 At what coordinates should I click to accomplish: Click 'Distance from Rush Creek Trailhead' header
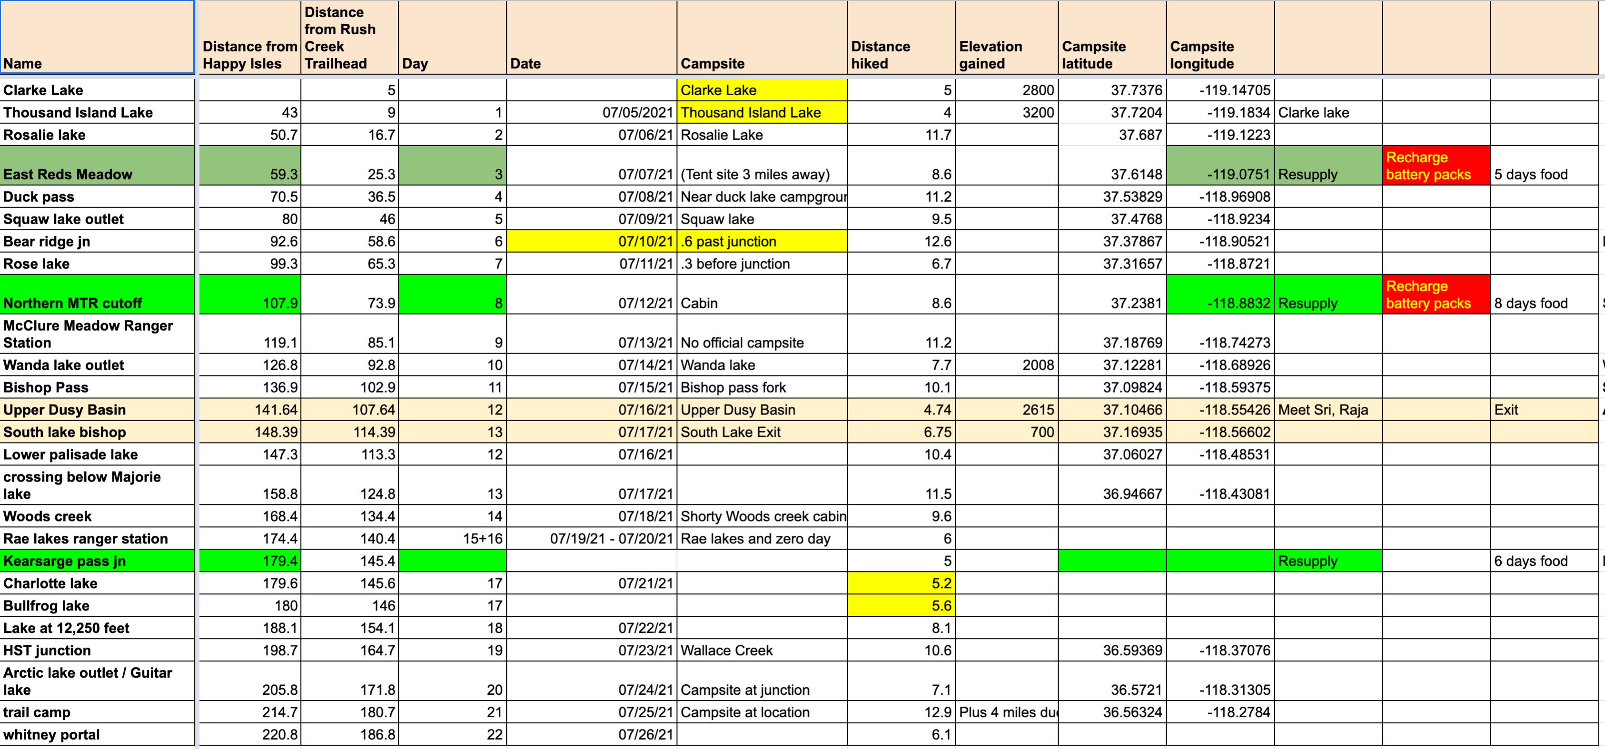349,38
